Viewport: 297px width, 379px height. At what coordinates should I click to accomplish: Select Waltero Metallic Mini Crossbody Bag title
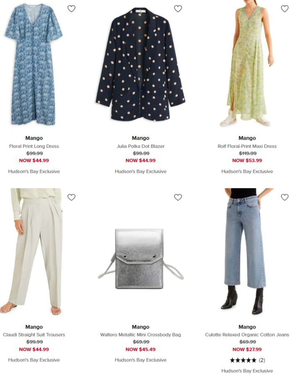click(x=141, y=335)
